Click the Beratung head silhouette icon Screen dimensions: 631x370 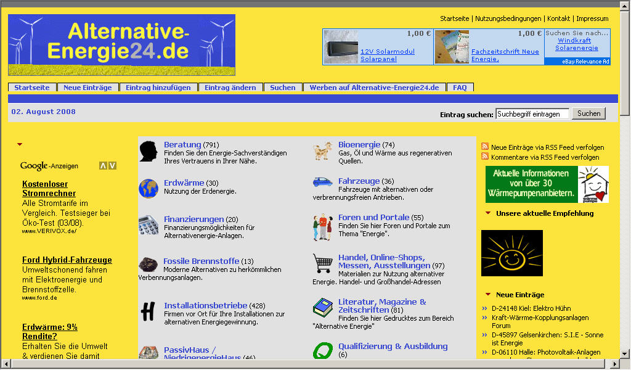point(148,151)
